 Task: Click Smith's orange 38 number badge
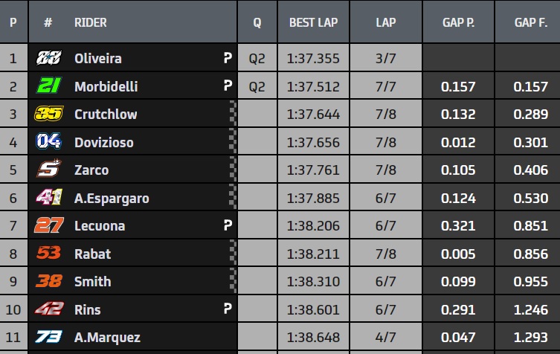click(x=48, y=281)
